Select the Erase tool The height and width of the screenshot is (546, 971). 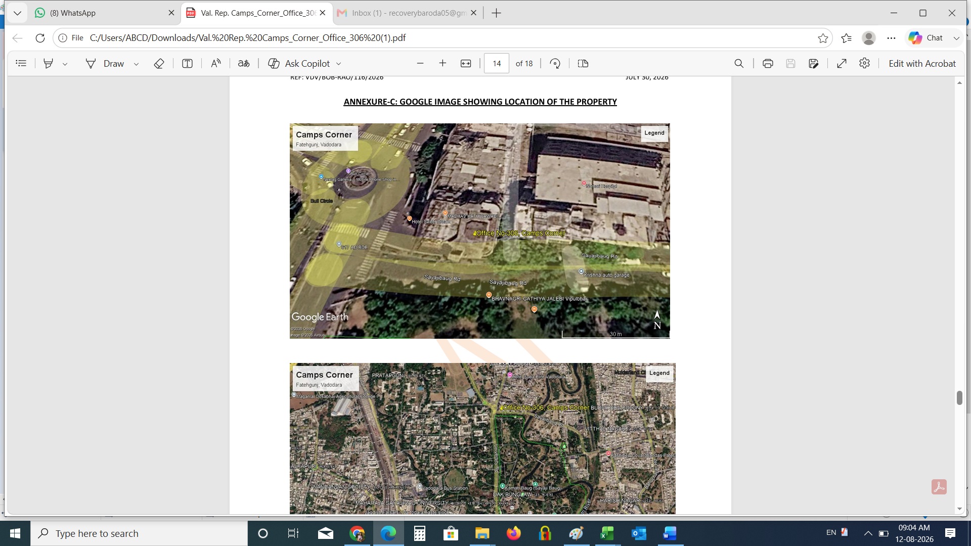(x=159, y=63)
